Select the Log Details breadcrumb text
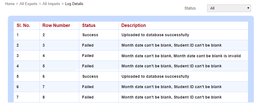Viewport: 255px width, 103px height. [x=74, y=4]
